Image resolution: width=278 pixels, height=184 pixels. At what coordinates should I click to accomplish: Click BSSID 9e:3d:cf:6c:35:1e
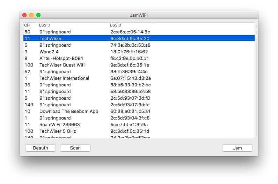pos(130,65)
